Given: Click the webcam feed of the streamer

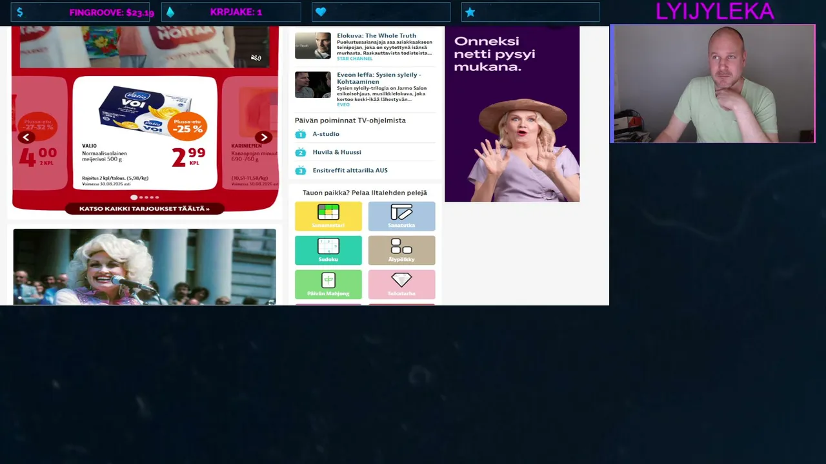Looking at the screenshot, I should [712, 84].
